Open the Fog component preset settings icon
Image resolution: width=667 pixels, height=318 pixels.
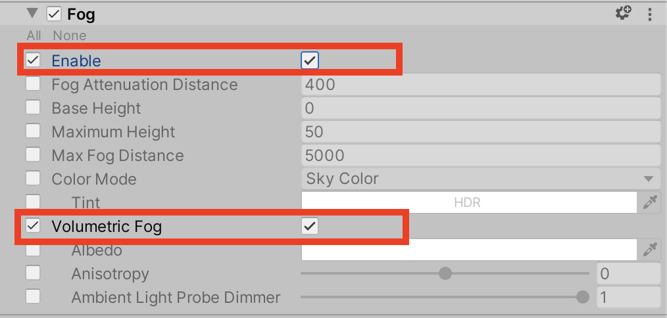[x=623, y=13]
